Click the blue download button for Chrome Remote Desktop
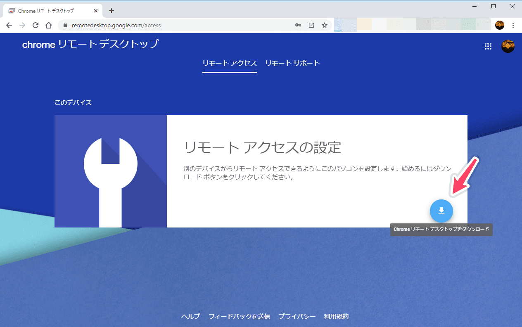The height and width of the screenshot is (327, 522). click(441, 211)
